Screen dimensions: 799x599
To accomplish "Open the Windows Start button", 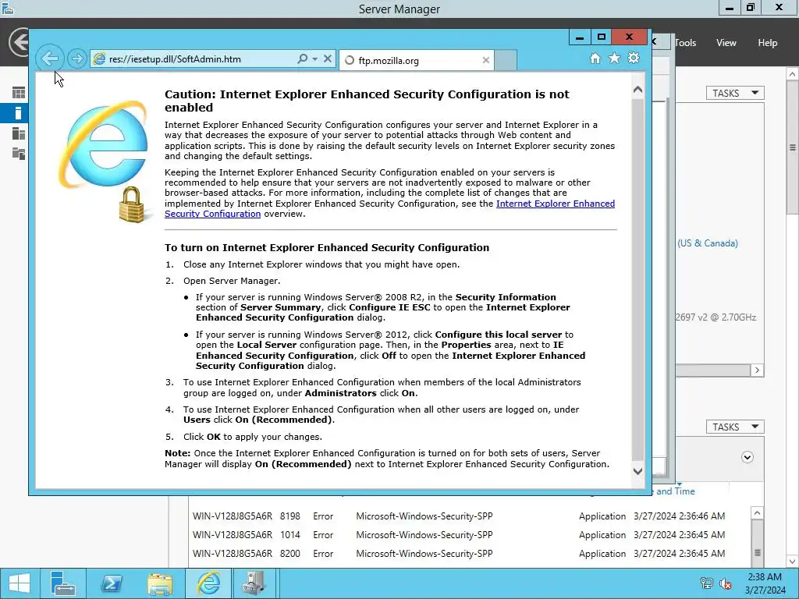I will [x=20, y=583].
